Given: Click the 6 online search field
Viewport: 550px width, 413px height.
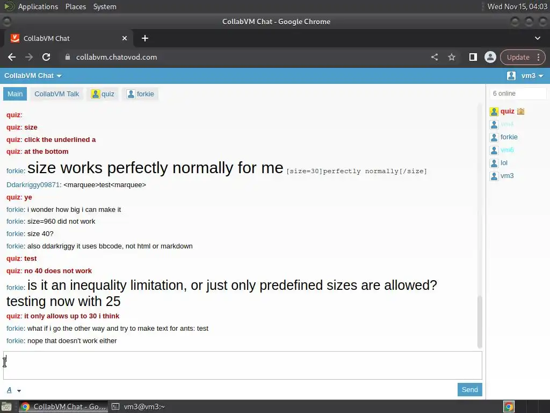Looking at the screenshot, I should click(x=518, y=94).
